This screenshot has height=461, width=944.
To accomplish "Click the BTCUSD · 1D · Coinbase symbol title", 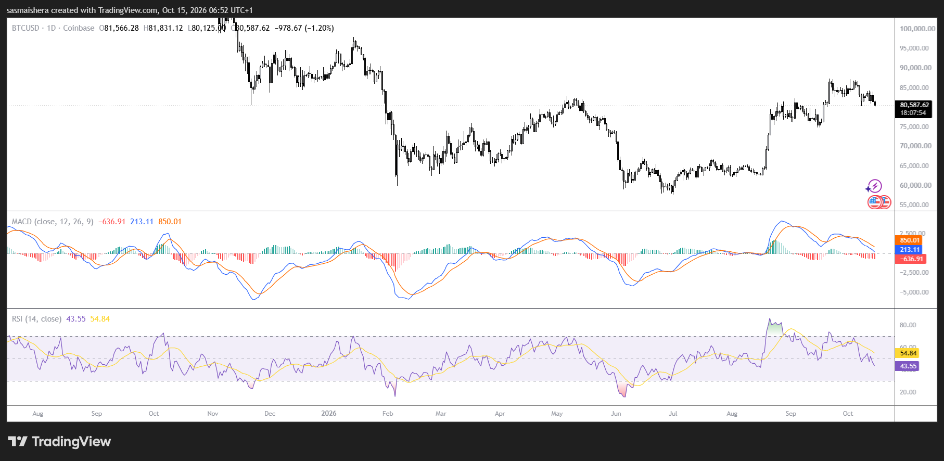I will (x=53, y=28).
